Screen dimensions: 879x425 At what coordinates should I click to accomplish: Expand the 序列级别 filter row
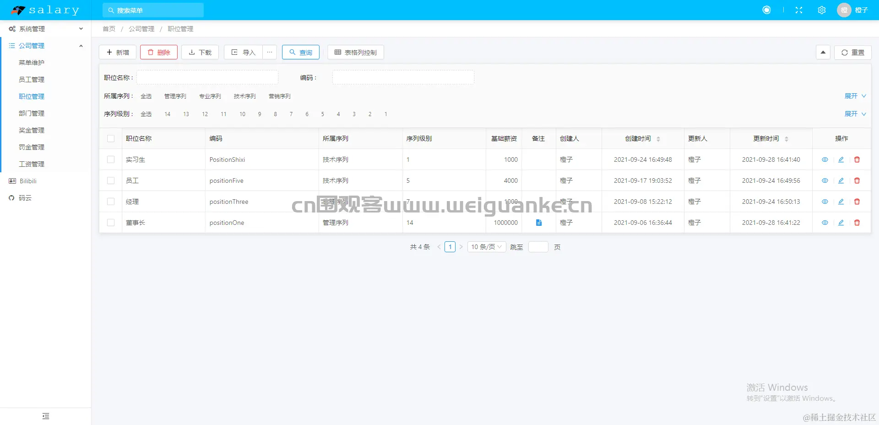coord(855,114)
